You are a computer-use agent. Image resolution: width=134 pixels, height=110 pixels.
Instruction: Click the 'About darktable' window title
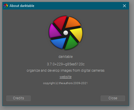[x=22, y=6]
